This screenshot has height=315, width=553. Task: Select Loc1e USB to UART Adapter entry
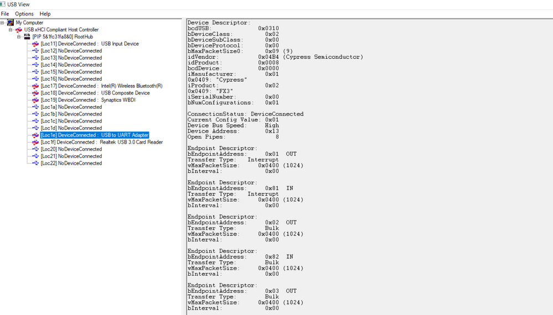coord(95,135)
